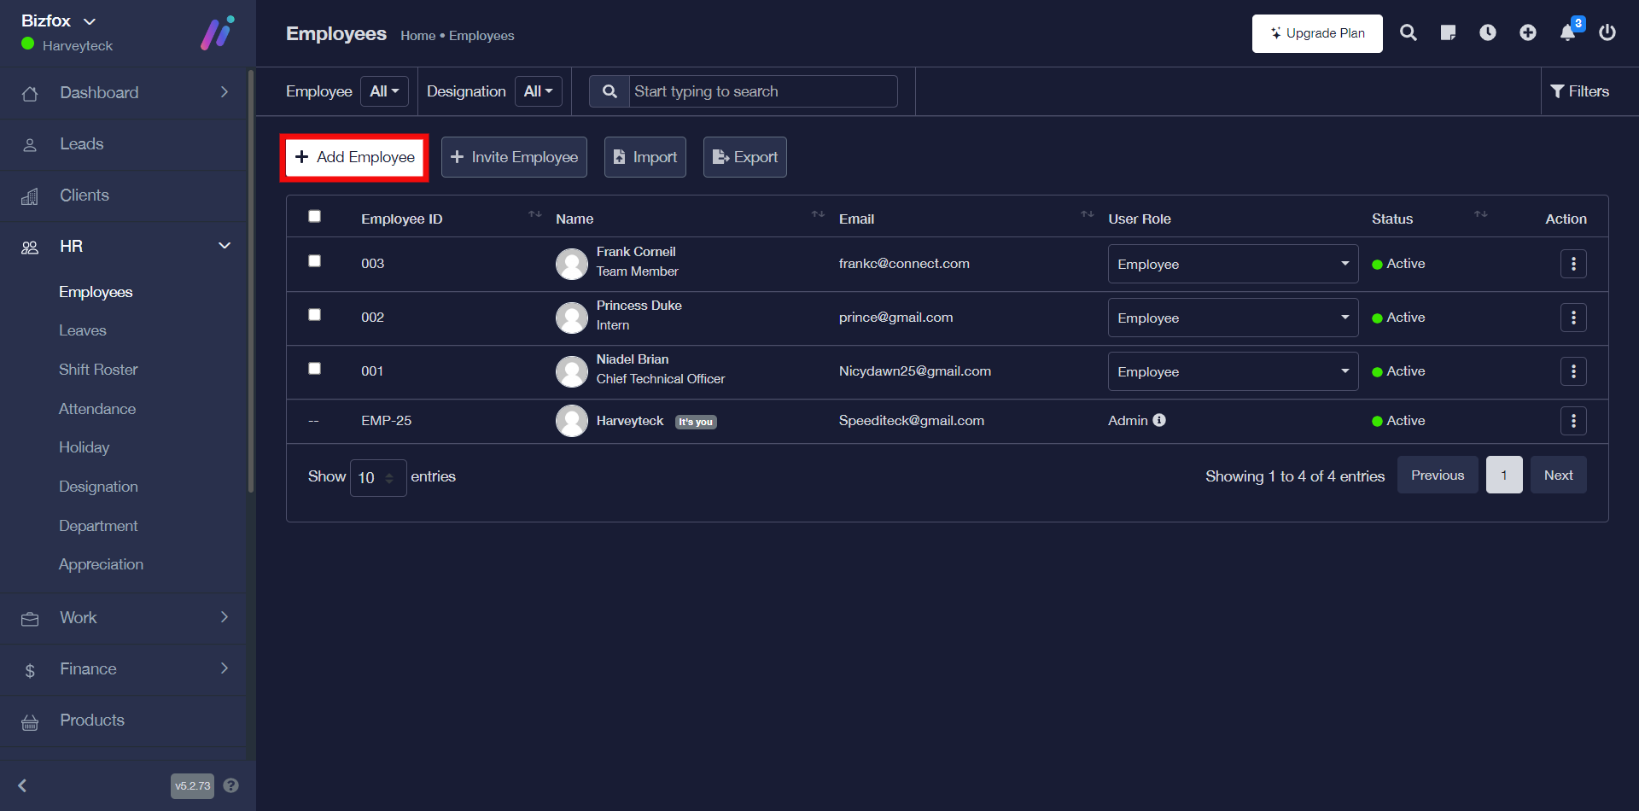Screen dimensions: 1639x811
Task: Go to Leads in sidebar
Action: point(82,144)
